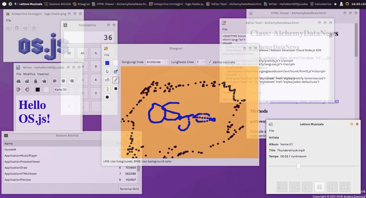Click the first toolbar icon in Anteprima Immagini
Viewport: 366px width, 198px height.
pyautogui.click(x=9, y=27)
